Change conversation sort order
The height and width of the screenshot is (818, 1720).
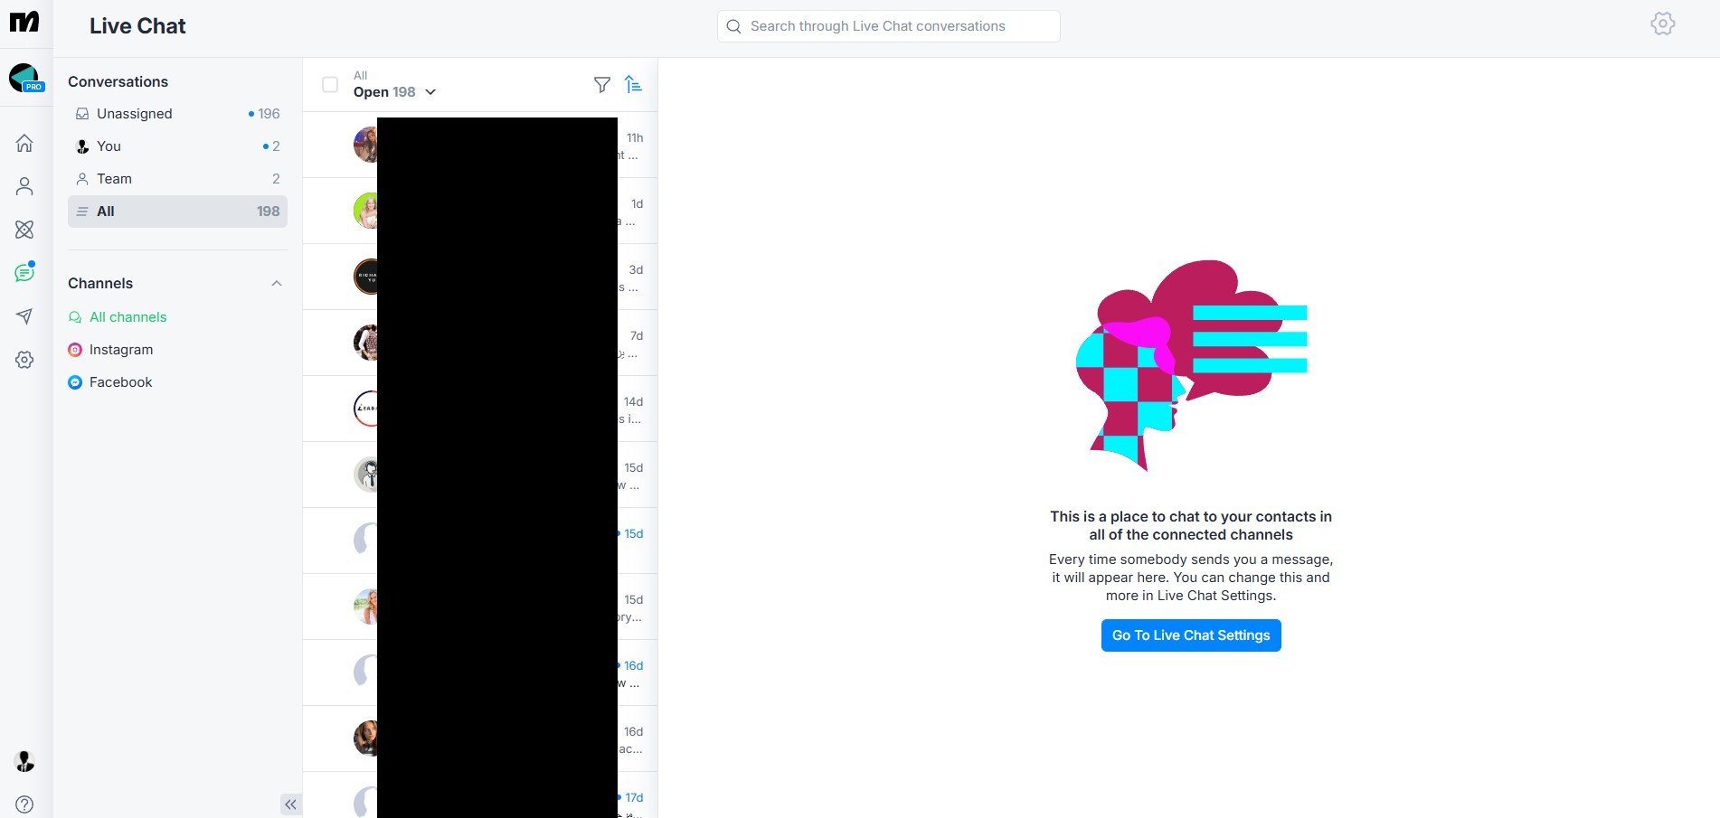coord(634,84)
